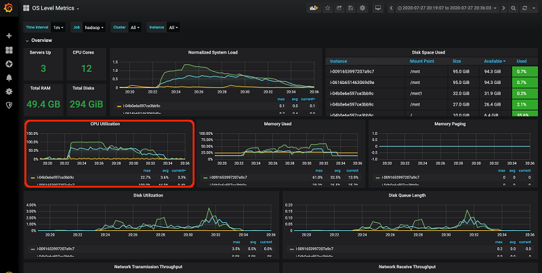
Task: Toggle the cycle view mode monitor icon
Action: tap(378, 8)
